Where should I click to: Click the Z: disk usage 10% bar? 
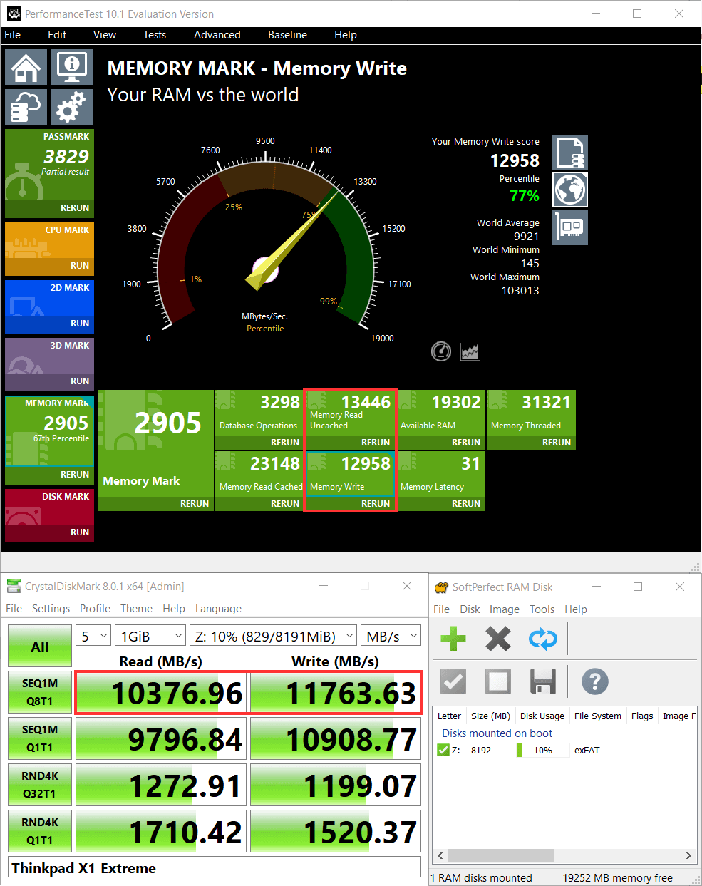pyautogui.click(x=542, y=751)
